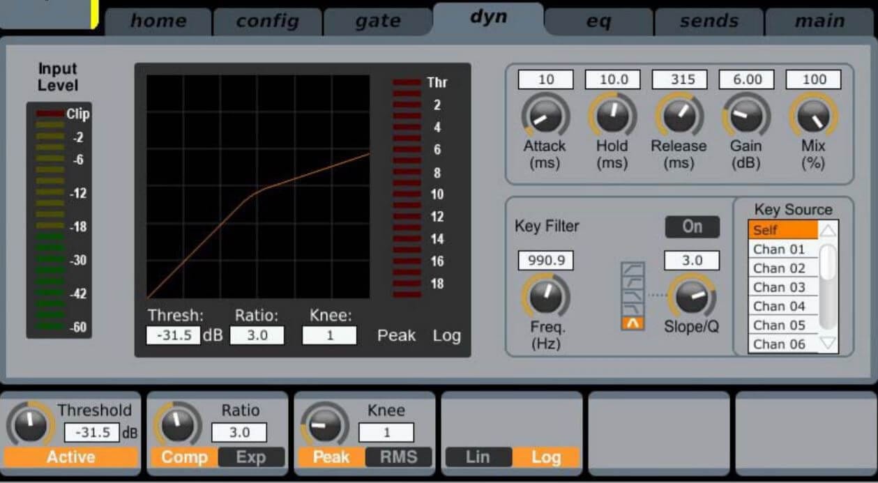Viewport: 878px width, 483px height.
Task: Switch detection mode to RMS
Action: click(398, 457)
